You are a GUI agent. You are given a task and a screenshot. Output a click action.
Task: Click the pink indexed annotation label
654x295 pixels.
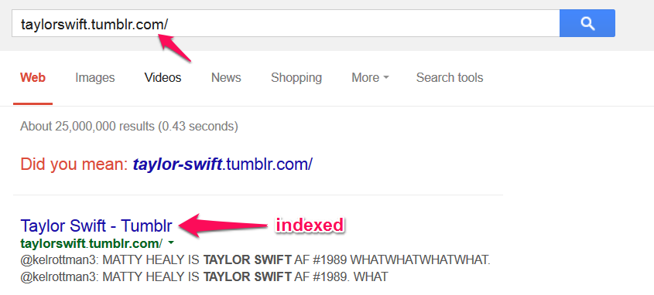point(310,225)
